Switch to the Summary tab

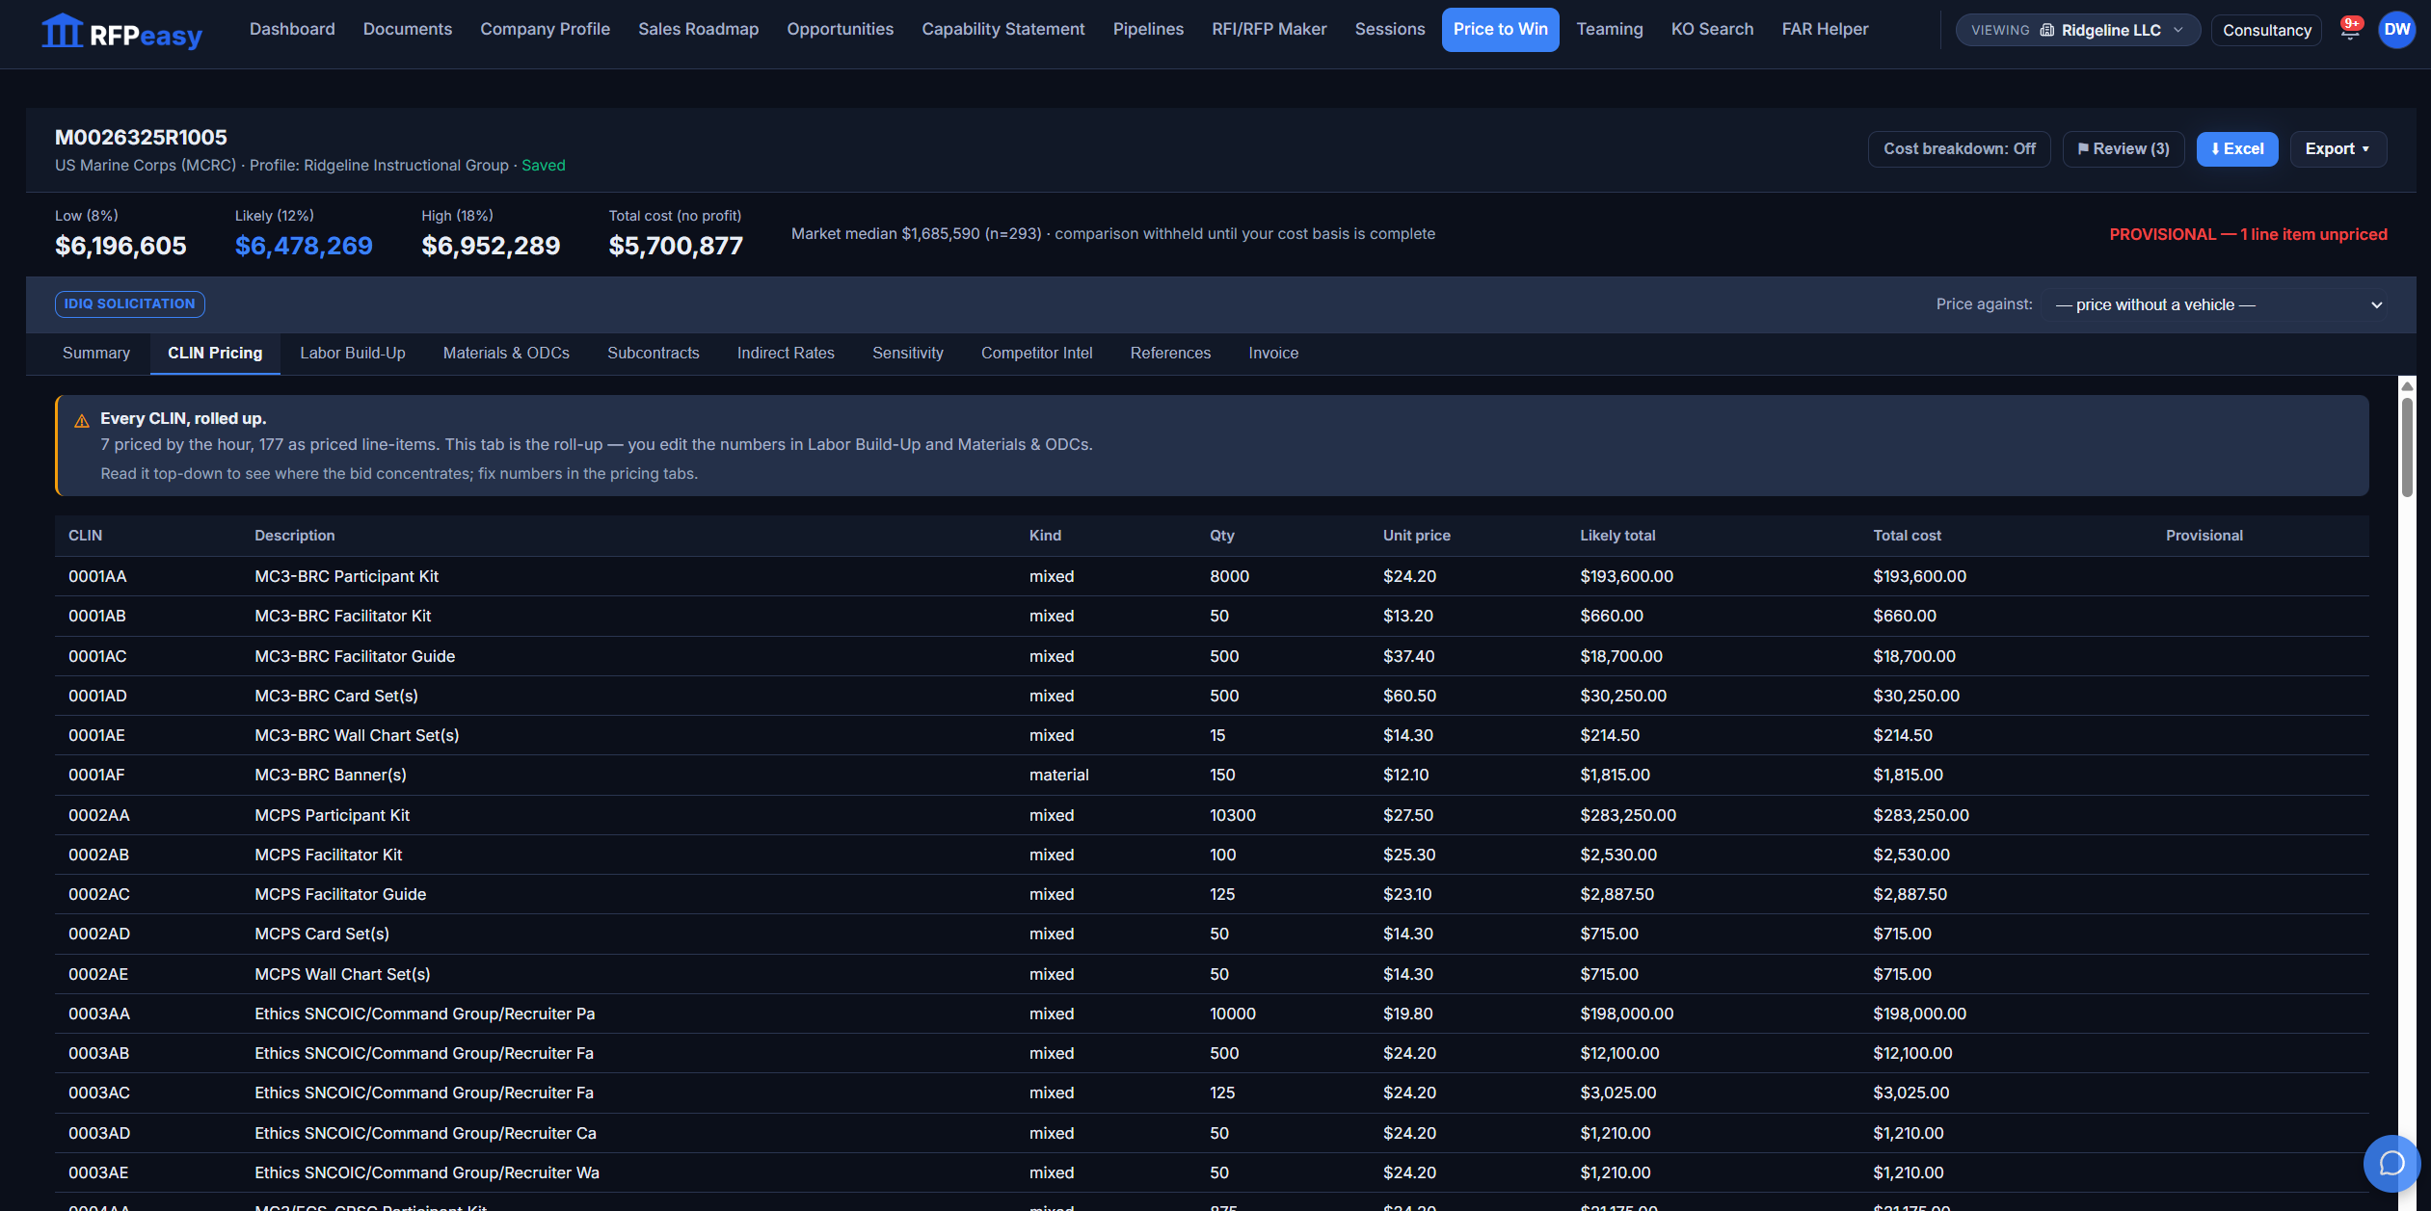click(96, 354)
